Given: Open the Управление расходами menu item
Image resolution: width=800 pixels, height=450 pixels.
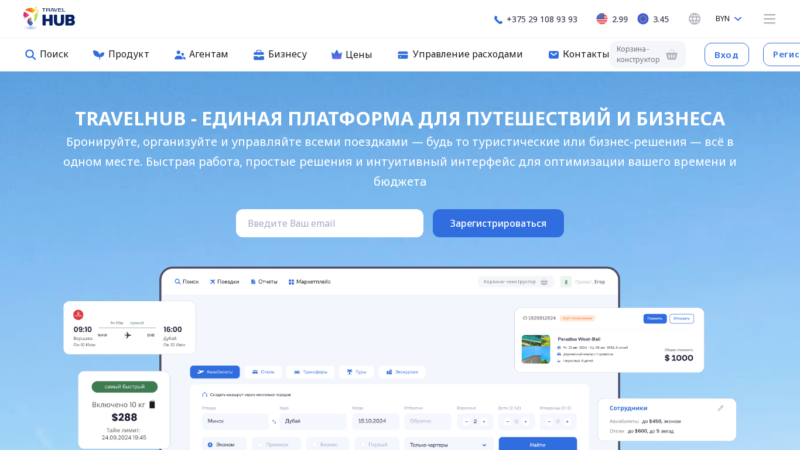Looking at the screenshot, I should 460,54.
